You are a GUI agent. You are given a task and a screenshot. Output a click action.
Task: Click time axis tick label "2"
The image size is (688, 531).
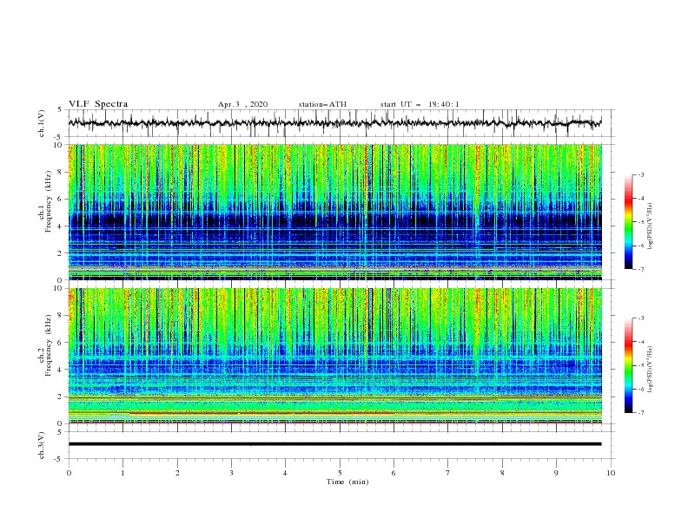tap(177, 473)
